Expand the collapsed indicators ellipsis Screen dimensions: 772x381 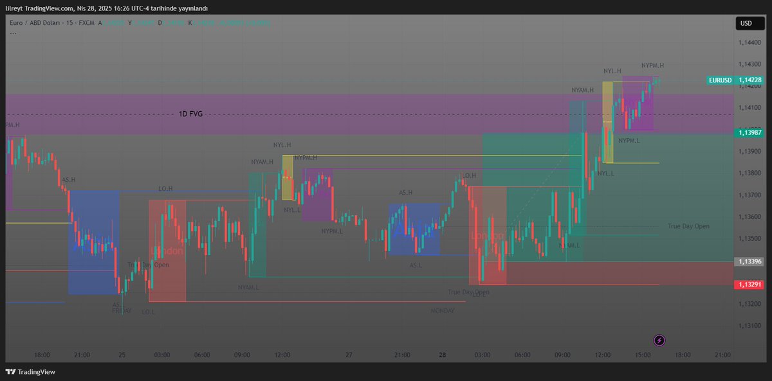[x=13, y=32]
